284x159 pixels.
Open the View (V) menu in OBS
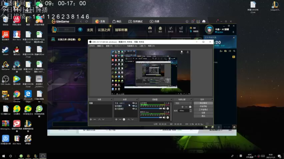[x=109, y=46]
